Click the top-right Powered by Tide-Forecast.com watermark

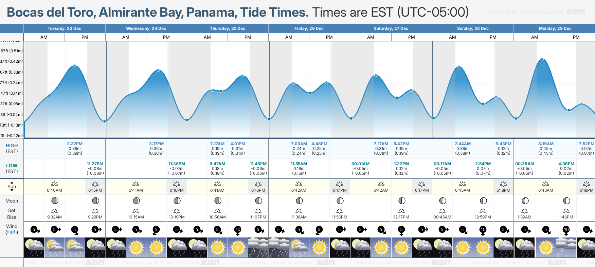pyautogui.click(x=537, y=12)
